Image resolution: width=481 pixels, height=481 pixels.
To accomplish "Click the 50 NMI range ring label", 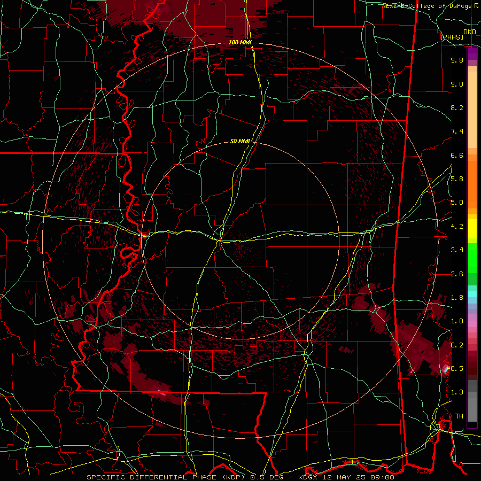I will [x=240, y=142].
